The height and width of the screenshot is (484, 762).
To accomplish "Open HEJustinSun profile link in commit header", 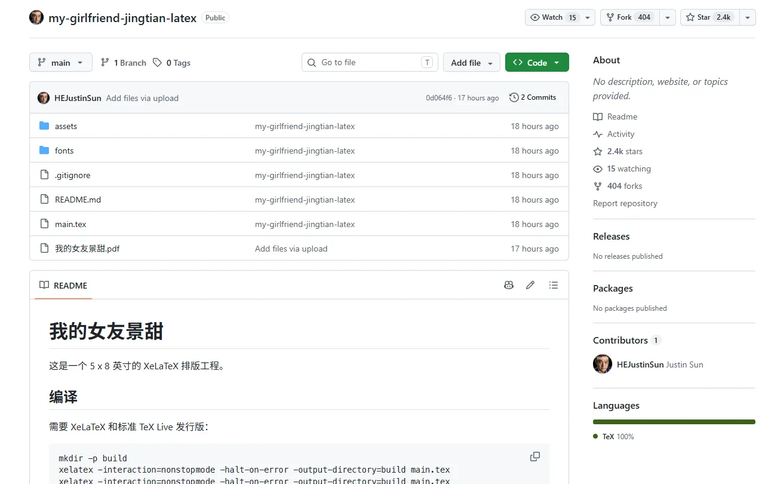I will click(x=78, y=98).
